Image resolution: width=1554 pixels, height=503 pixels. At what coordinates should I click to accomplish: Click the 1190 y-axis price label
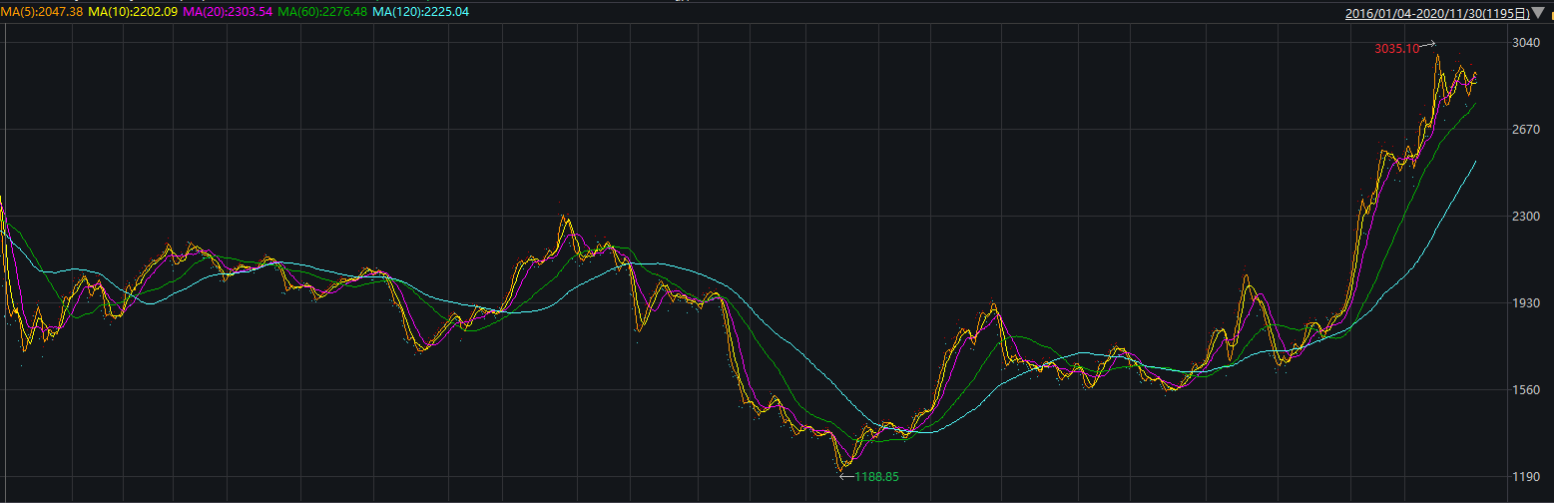point(1525,477)
